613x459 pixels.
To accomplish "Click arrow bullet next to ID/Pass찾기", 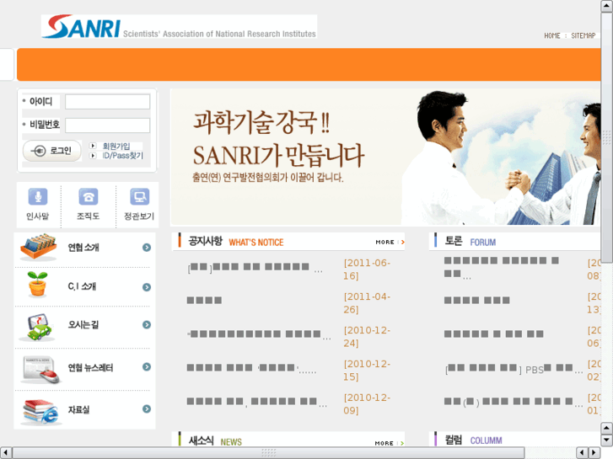I will pyautogui.click(x=93, y=156).
